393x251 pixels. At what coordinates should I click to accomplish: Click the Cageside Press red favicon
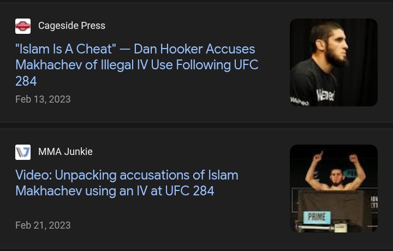23,26
